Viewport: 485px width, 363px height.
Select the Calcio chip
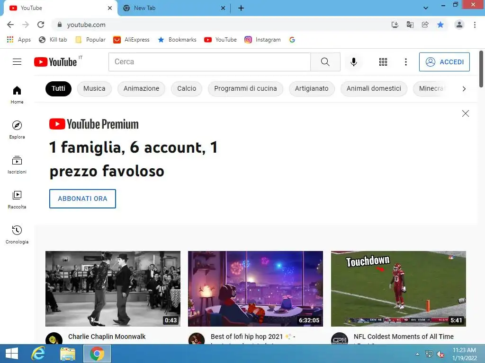click(x=187, y=89)
